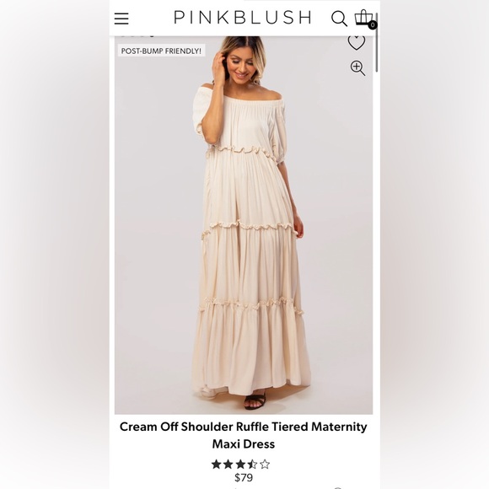Click the empty fifth rating star
Screen dimensions: 489x489
tap(265, 465)
